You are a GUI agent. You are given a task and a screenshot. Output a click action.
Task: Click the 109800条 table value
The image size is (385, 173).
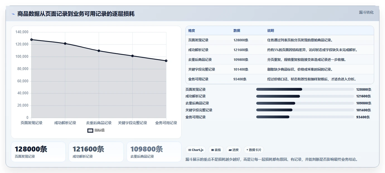241,60
